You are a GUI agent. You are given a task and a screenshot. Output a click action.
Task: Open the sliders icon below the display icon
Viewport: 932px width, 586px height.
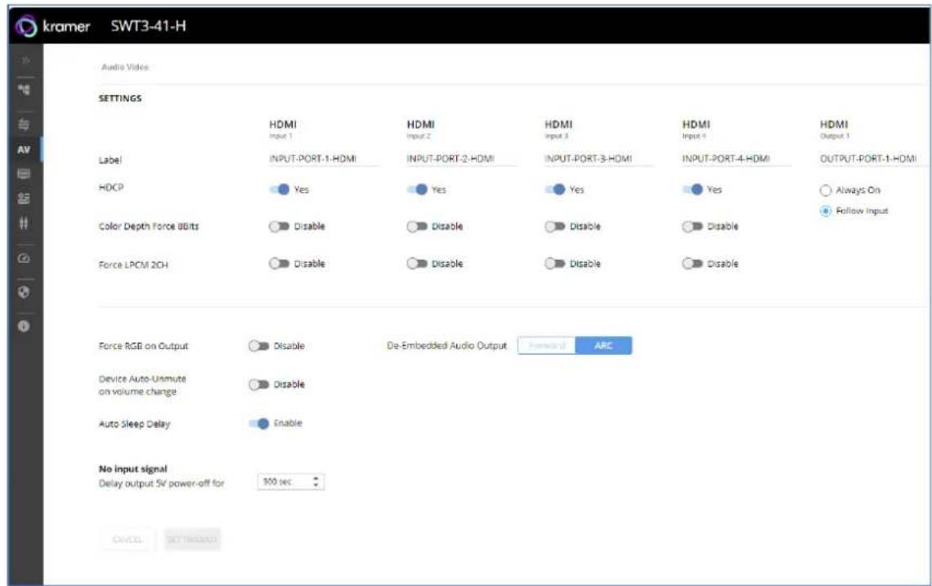click(24, 199)
